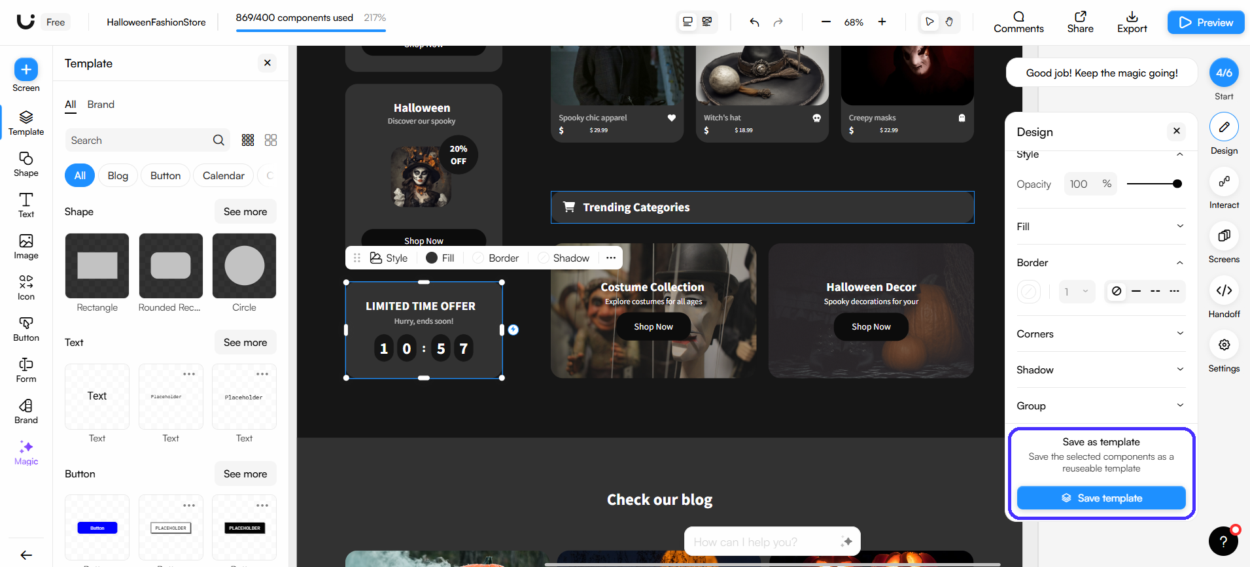Toggle Fill in the floating toolbar
Image resolution: width=1250 pixels, height=567 pixels.
point(440,258)
